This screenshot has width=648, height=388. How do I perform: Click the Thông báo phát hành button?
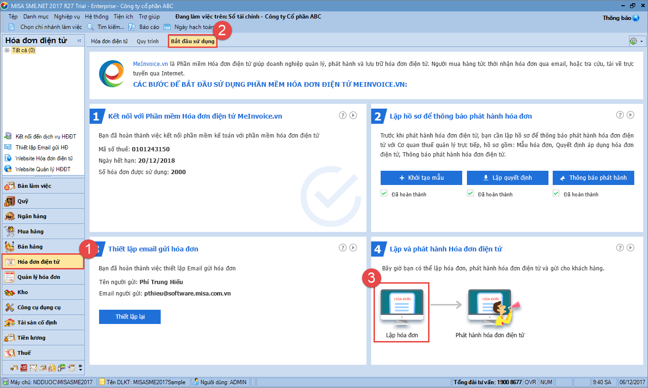pyautogui.click(x=593, y=178)
